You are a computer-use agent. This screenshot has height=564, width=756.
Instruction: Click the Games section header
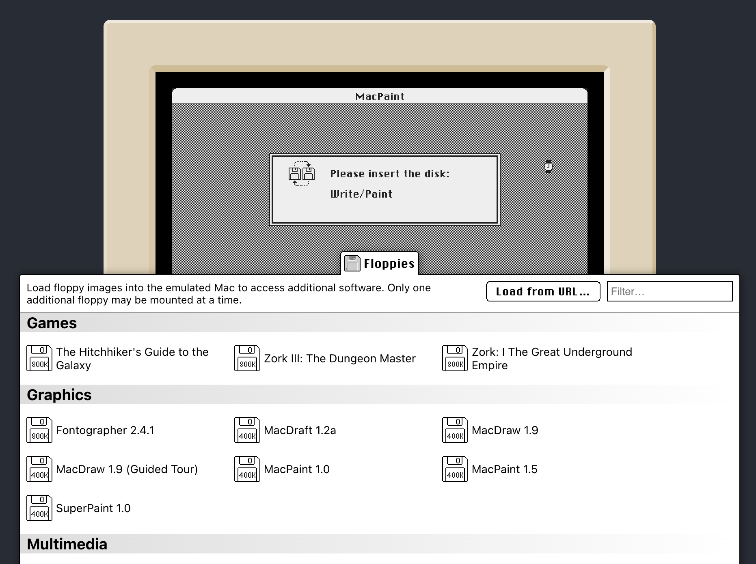click(x=380, y=323)
